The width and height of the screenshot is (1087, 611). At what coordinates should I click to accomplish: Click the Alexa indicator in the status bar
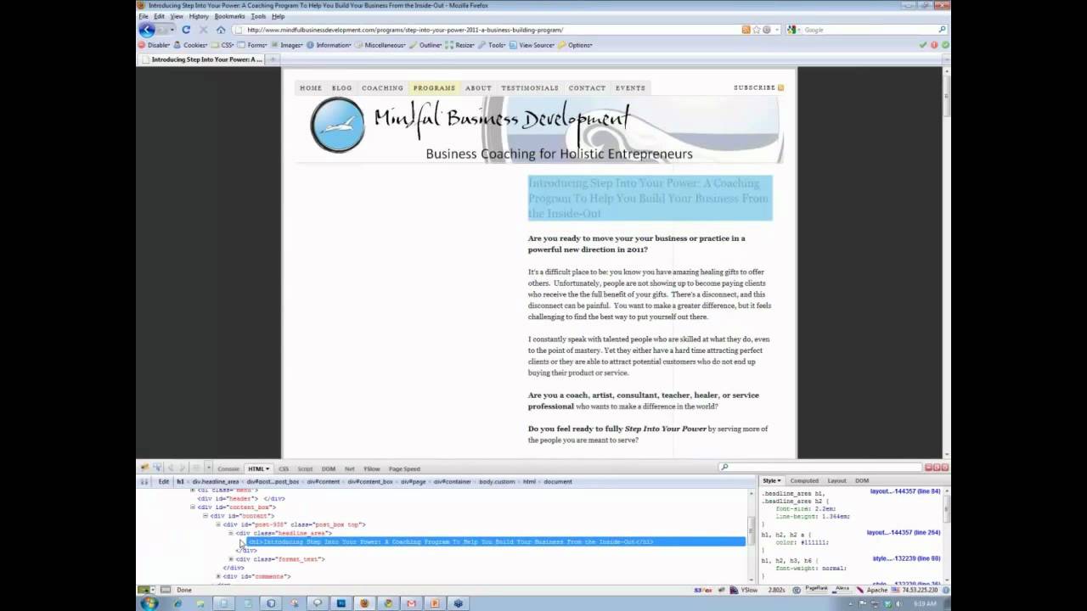[x=842, y=589]
